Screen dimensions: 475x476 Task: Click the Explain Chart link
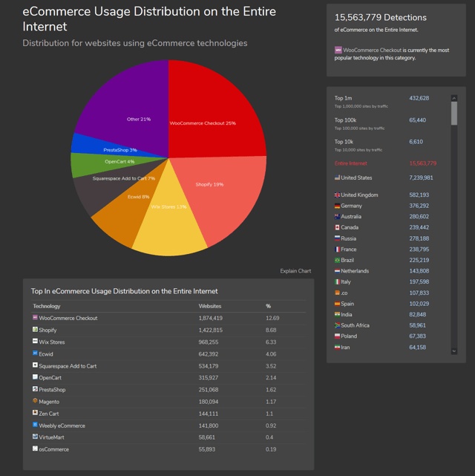point(295,271)
